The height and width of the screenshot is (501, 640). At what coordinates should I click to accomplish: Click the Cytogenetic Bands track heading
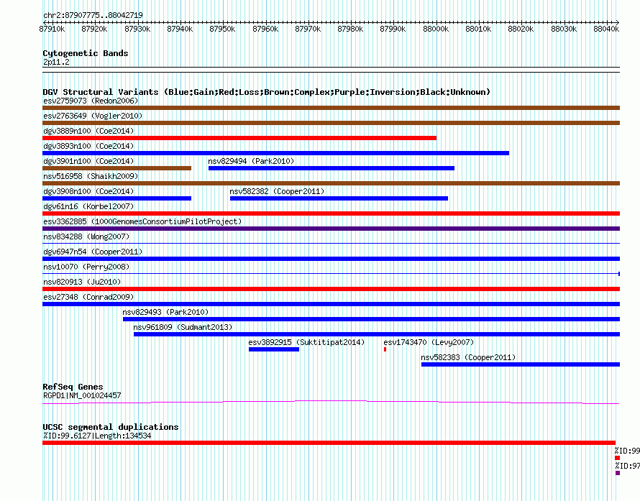[86, 53]
